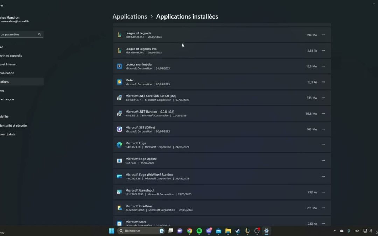This screenshot has height=236, width=378.
Task: Open options for Microsoft Edge WebView2 Runtime
Action: click(x=323, y=177)
